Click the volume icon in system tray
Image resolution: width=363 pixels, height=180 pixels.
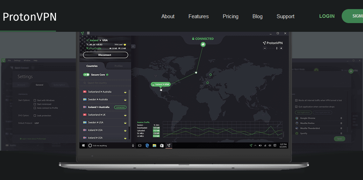coord(270,145)
